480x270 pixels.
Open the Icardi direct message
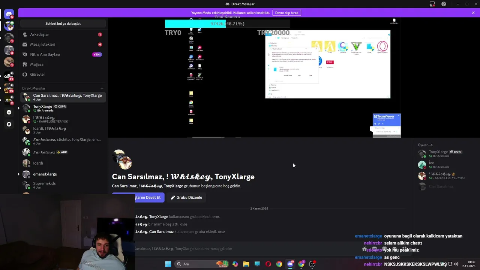63,163
